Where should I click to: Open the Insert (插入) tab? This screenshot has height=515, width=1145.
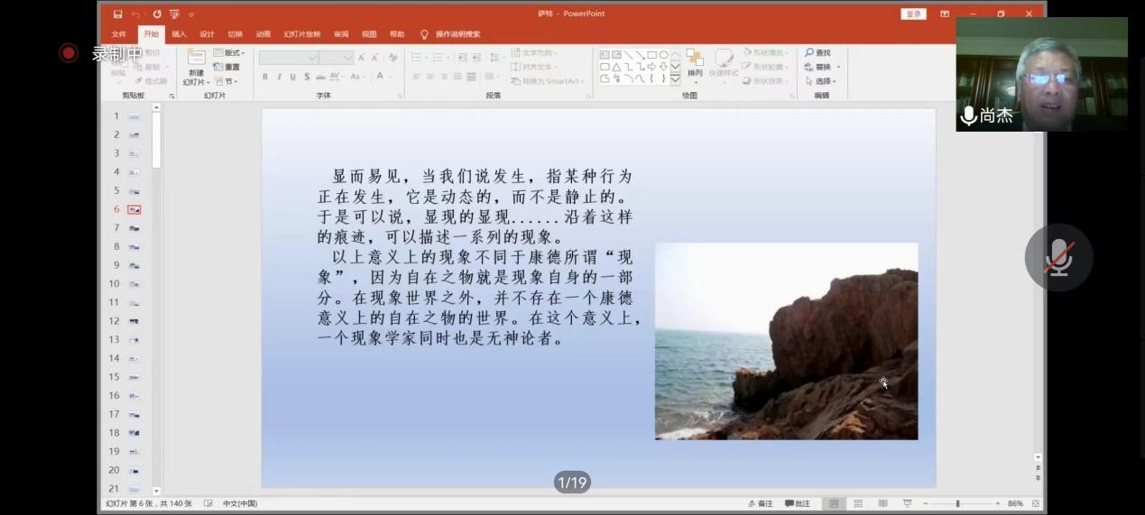(179, 34)
